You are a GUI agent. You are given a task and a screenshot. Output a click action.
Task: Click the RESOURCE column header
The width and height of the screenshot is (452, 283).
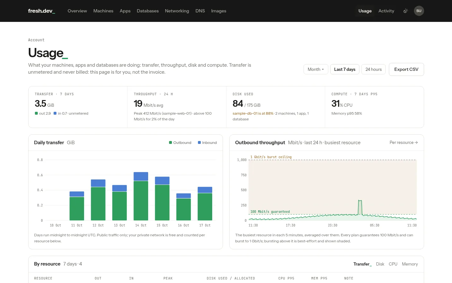(x=43, y=278)
